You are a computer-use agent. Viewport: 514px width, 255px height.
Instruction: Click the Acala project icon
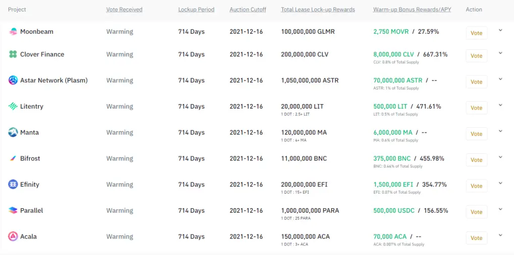point(13,236)
